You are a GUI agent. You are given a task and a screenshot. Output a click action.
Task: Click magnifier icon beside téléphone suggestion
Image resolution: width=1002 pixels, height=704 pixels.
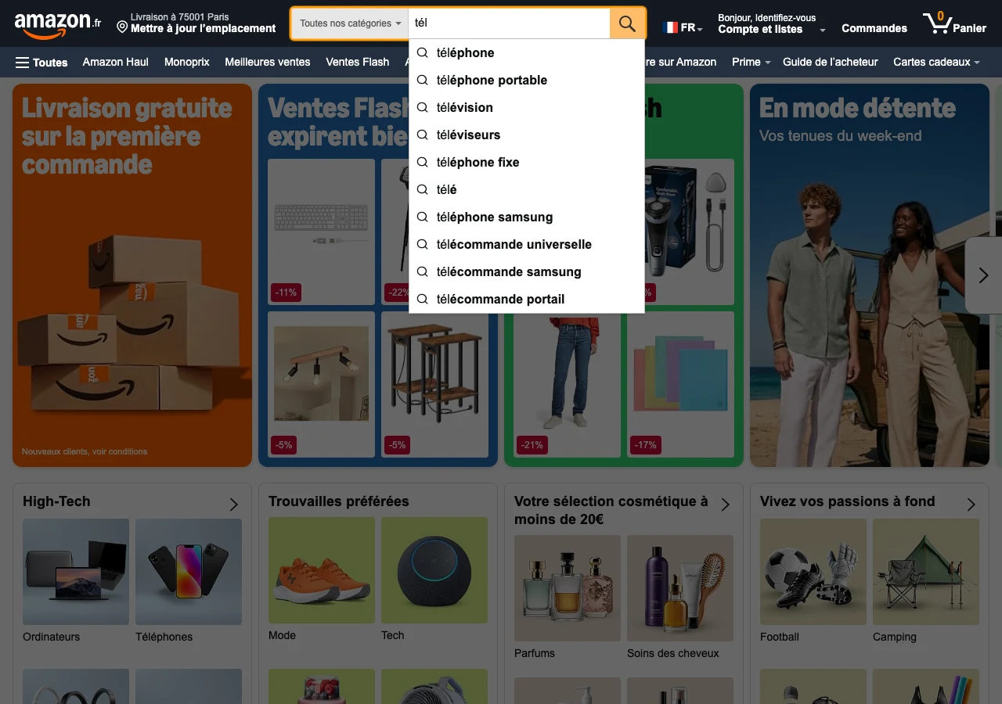click(x=423, y=52)
